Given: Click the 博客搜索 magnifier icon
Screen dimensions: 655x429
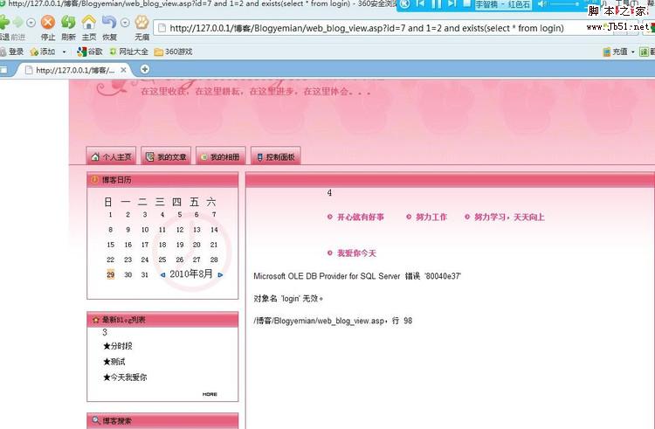Looking at the screenshot, I should (96, 420).
